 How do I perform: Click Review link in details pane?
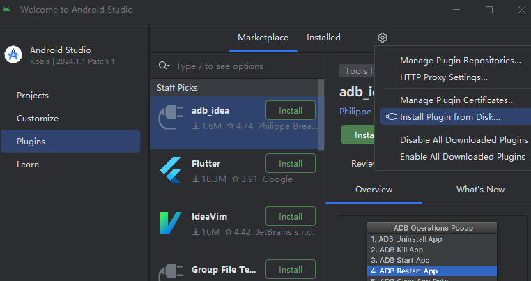[362, 164]
